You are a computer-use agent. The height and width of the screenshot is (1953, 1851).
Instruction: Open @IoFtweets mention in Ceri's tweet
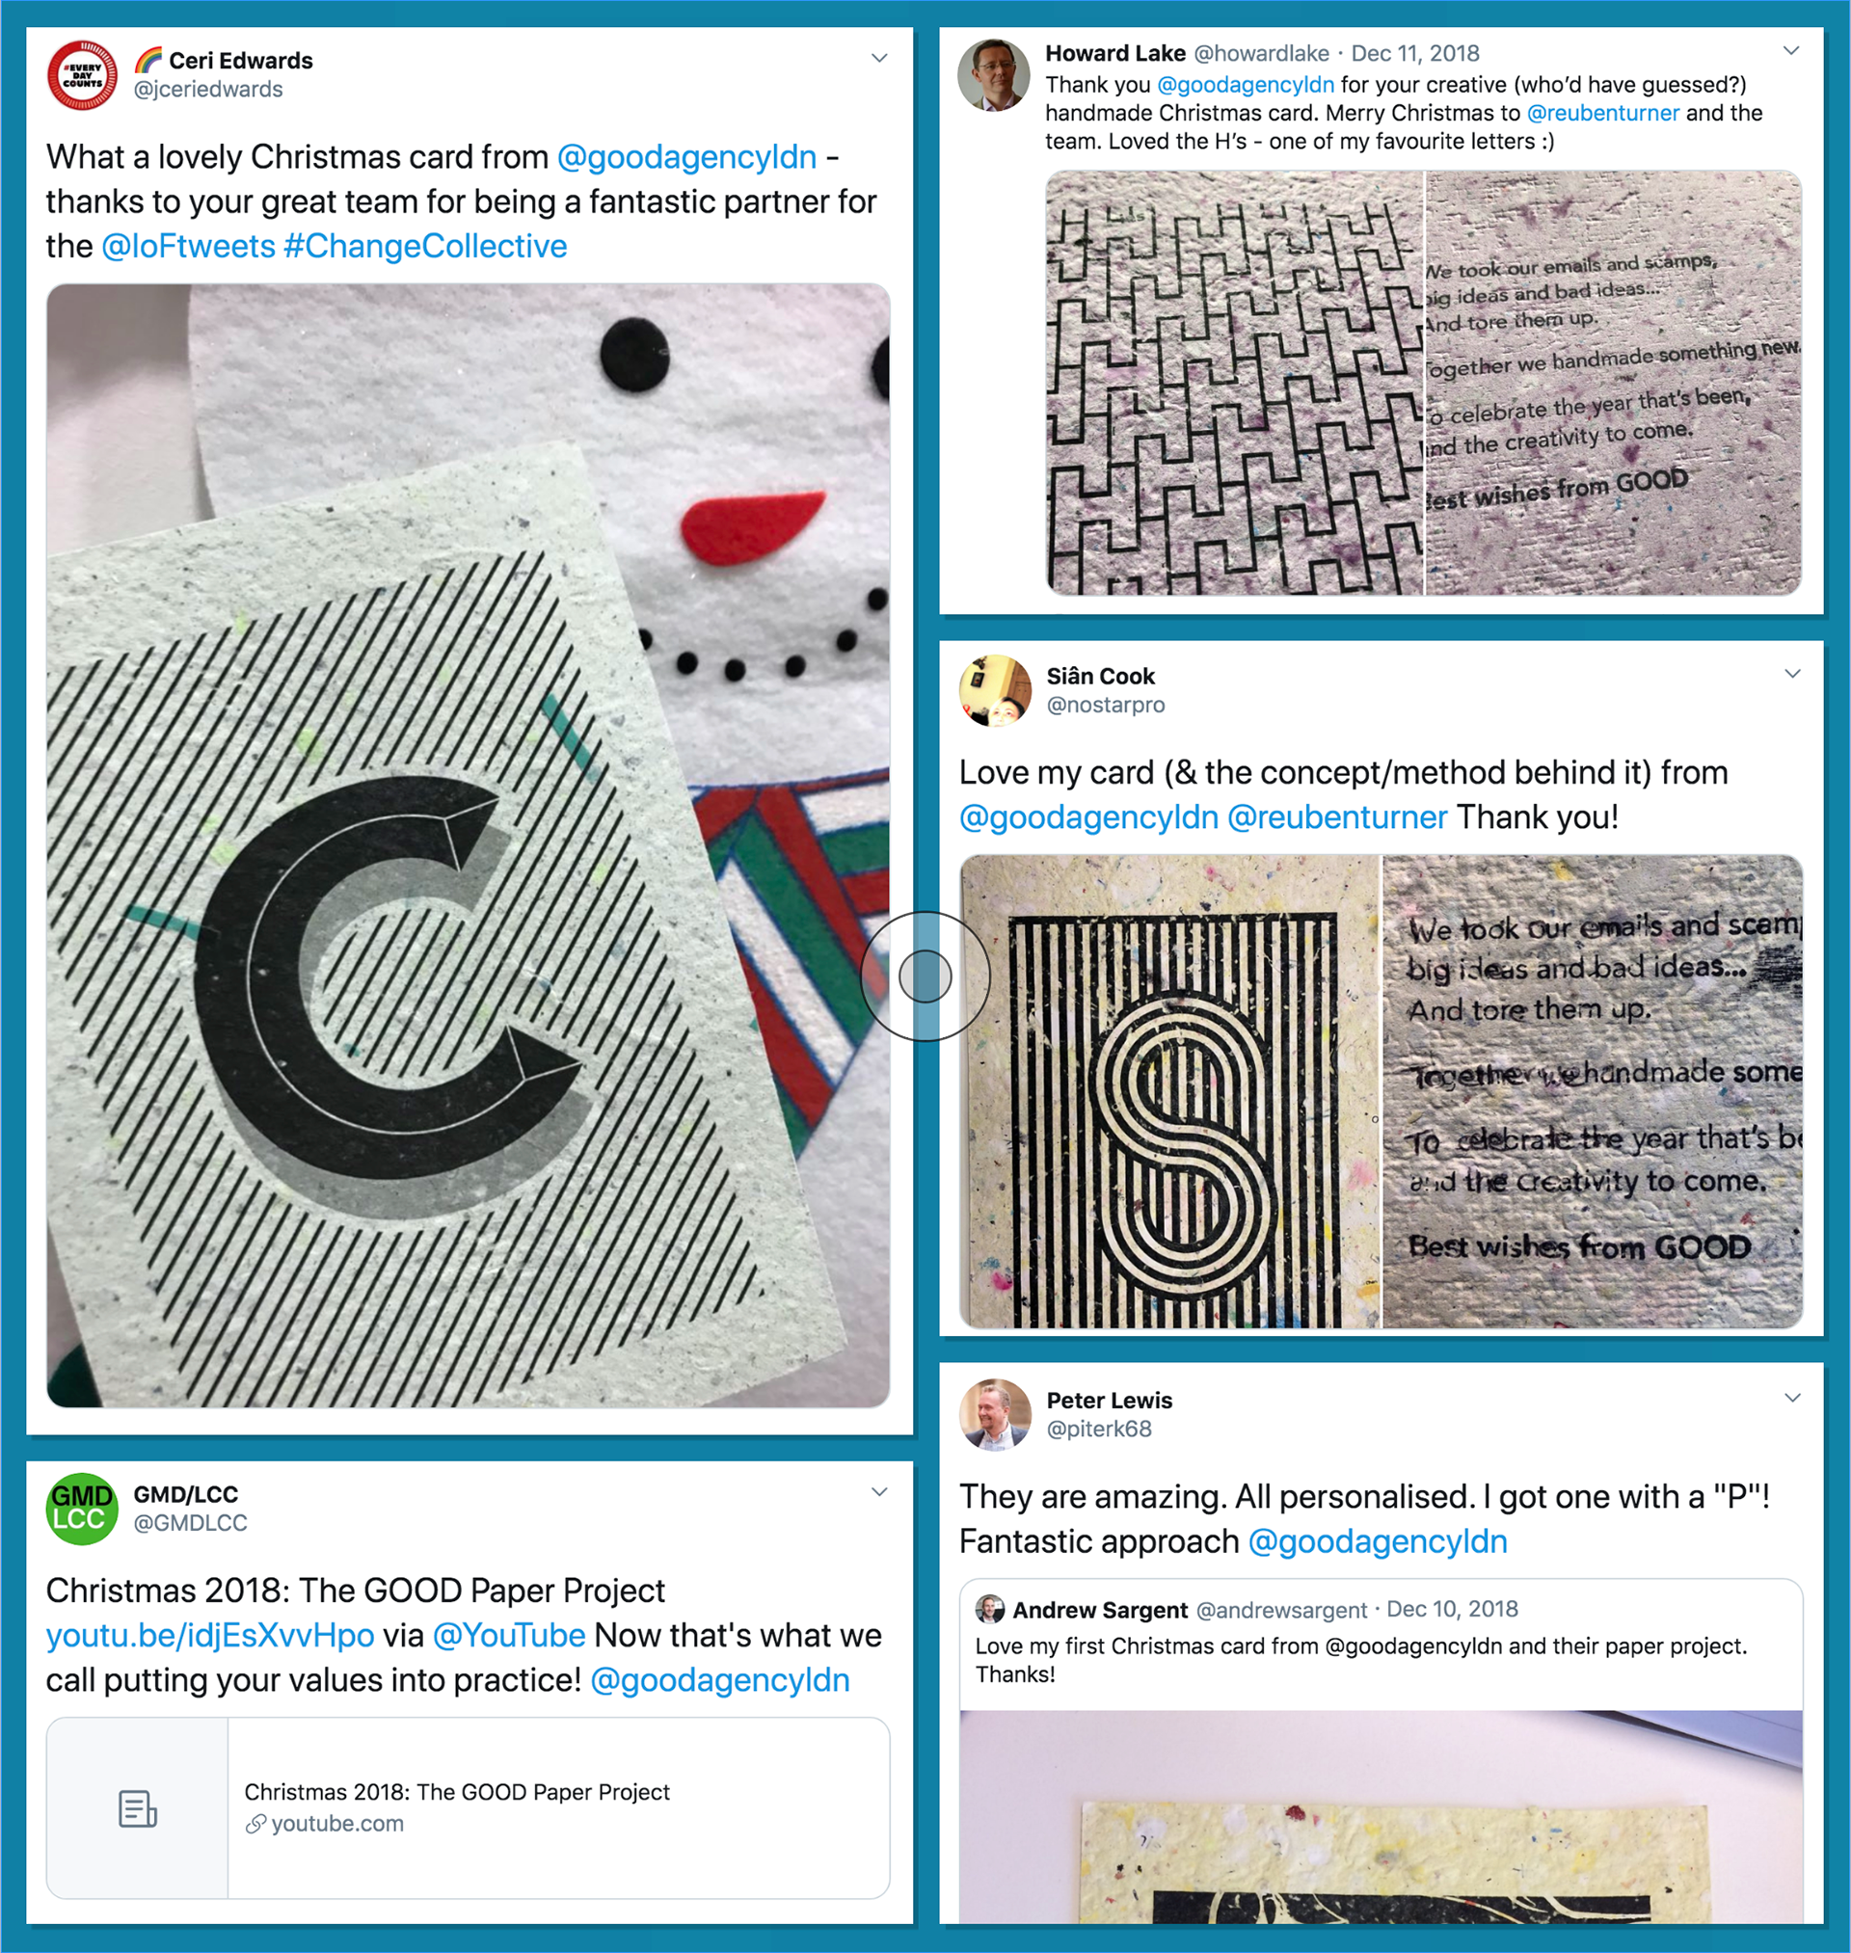188,246
